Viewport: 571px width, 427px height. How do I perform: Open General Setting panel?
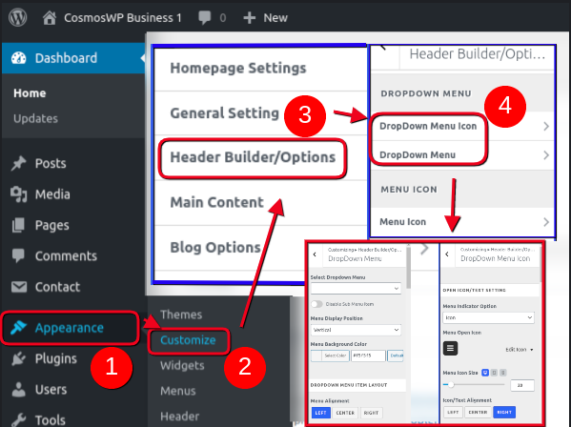point(260,113)
